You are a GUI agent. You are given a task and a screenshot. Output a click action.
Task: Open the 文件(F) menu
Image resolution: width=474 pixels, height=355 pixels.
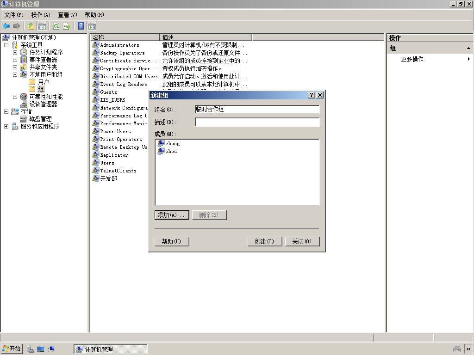[14, 15]
